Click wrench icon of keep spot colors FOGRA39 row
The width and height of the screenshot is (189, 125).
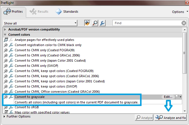click(x=11, y=71)
